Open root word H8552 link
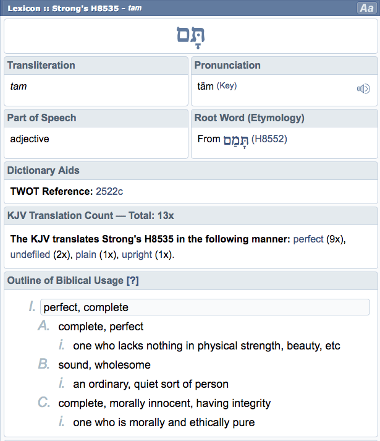Screen dimensions: 380x441 click(269, 139)
